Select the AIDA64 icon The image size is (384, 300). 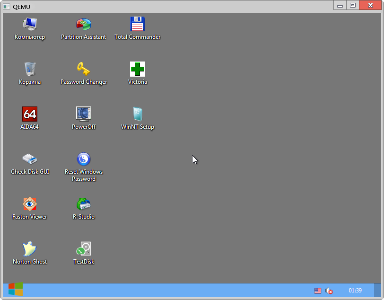pos(30,114)
